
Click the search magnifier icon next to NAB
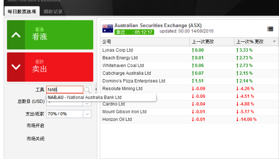(x=87, y=90)
